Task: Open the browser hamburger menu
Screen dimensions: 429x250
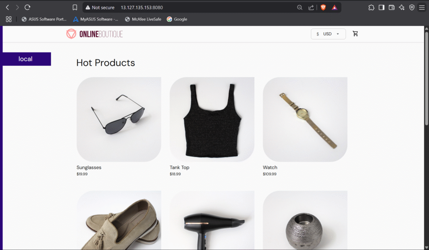Action: tap(422, 8)
